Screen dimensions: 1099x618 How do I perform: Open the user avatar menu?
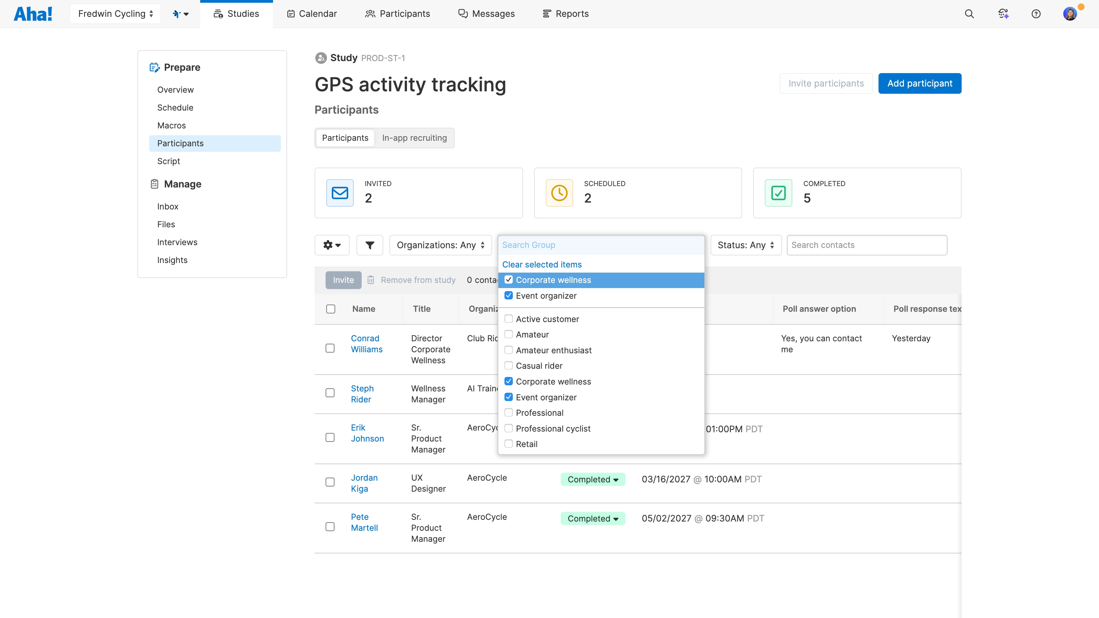point(1070,14)
